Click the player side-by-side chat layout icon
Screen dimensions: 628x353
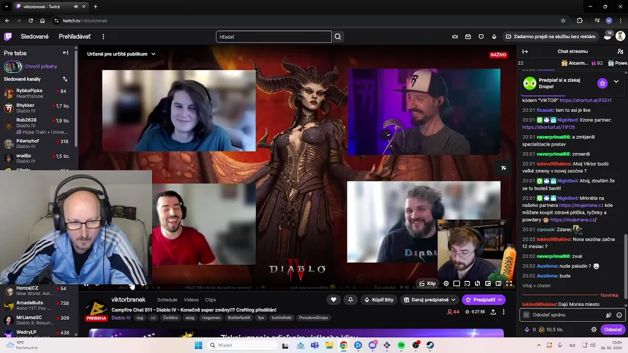click(x=498, y=283)
